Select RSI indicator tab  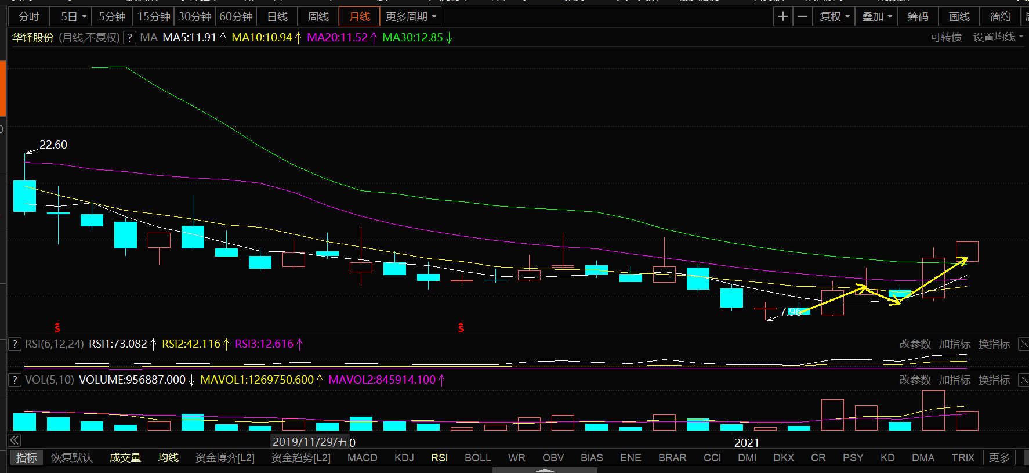tap(440, 458)
